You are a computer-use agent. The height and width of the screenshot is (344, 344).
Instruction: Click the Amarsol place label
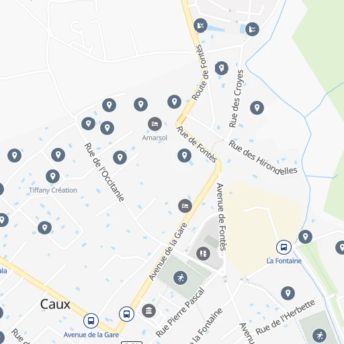click(x=155, y=138)
